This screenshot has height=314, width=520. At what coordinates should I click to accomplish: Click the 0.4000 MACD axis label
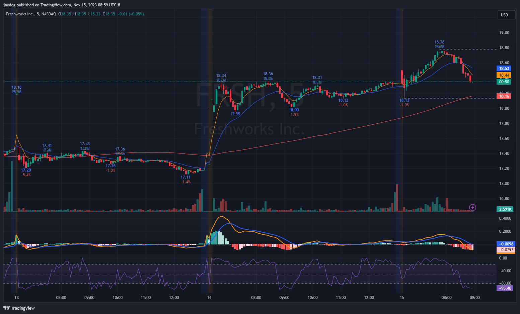[505, 218]
